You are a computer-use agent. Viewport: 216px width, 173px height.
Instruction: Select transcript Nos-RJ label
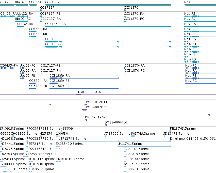tap(189, 54)
